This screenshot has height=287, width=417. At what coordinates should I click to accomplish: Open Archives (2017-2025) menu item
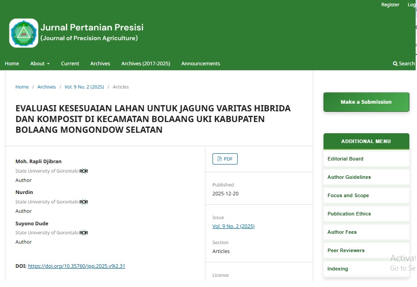pos(145,63)
